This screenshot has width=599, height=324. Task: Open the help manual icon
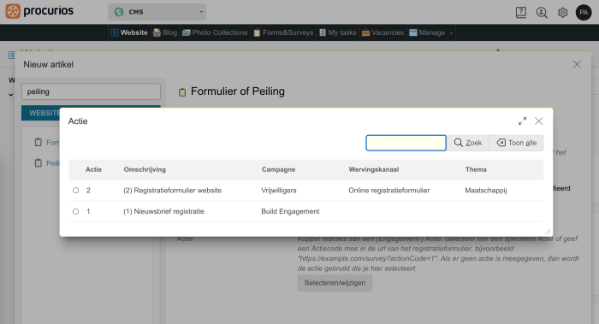tap(520, 13)
